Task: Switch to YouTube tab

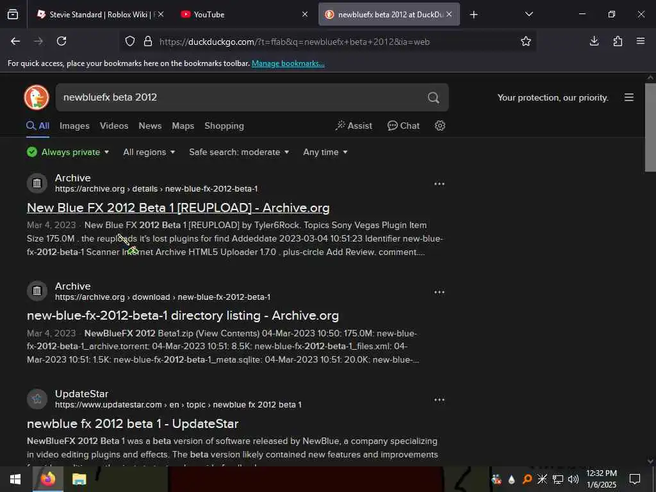Action: tap(209, 15)
